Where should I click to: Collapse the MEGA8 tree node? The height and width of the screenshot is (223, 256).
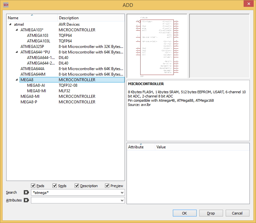pos(17,80)
